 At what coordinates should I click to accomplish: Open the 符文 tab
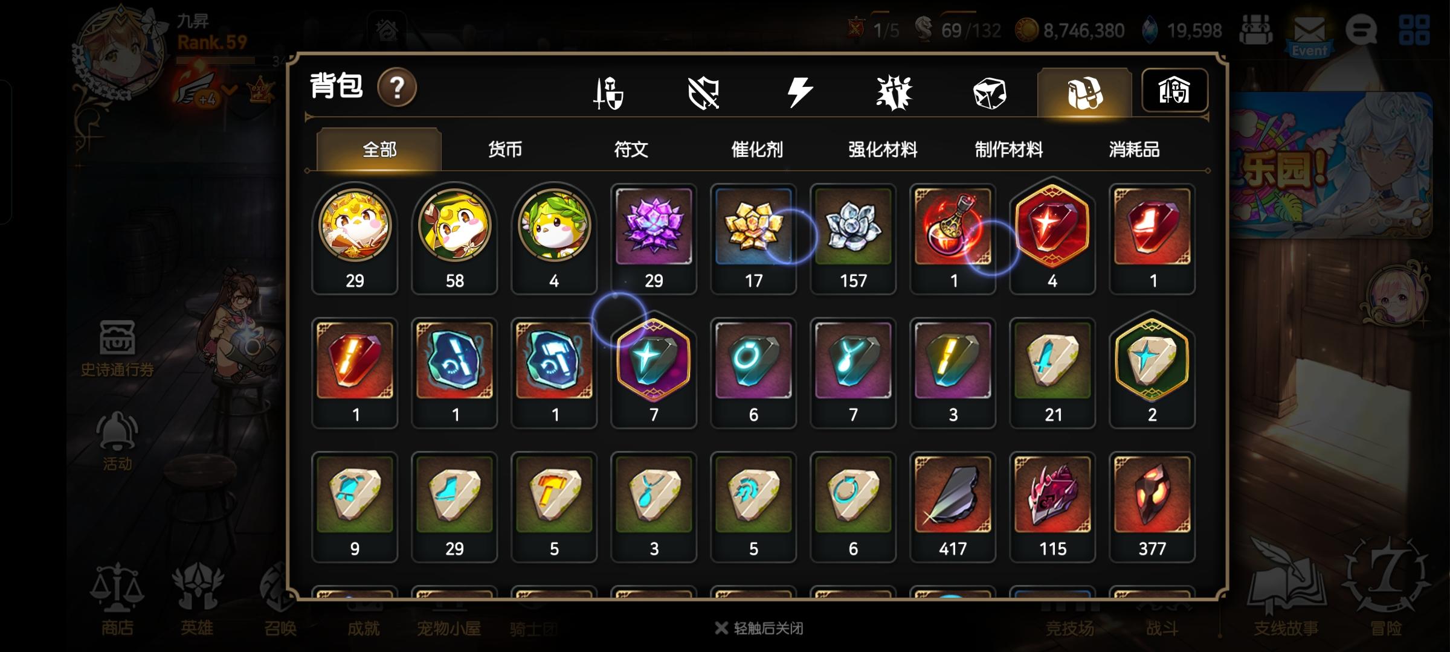[631, 149]
